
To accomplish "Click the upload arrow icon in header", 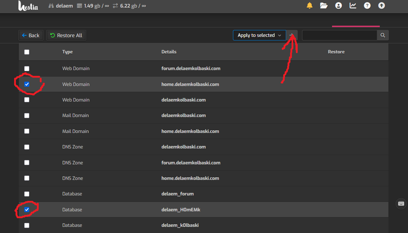I will point(381,5).
